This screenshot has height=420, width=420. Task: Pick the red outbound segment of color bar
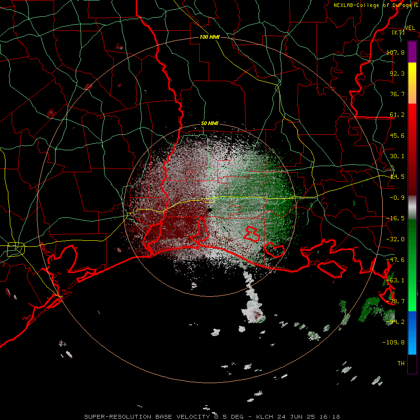click(412, 149)
